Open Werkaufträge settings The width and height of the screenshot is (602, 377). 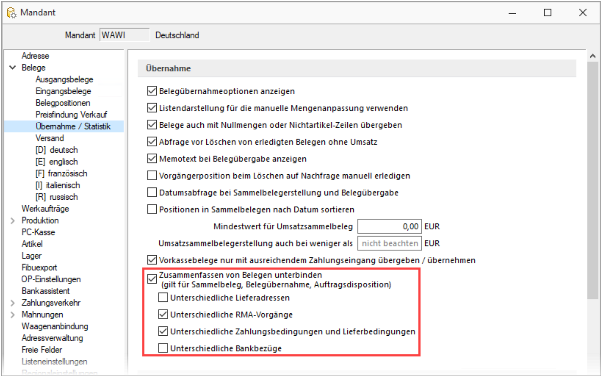[45, 209]
